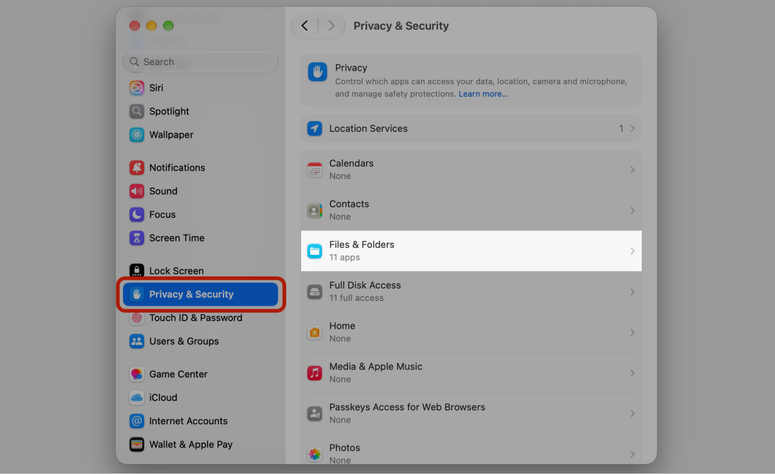
Task: Close the window with red button
Action: 135,26
